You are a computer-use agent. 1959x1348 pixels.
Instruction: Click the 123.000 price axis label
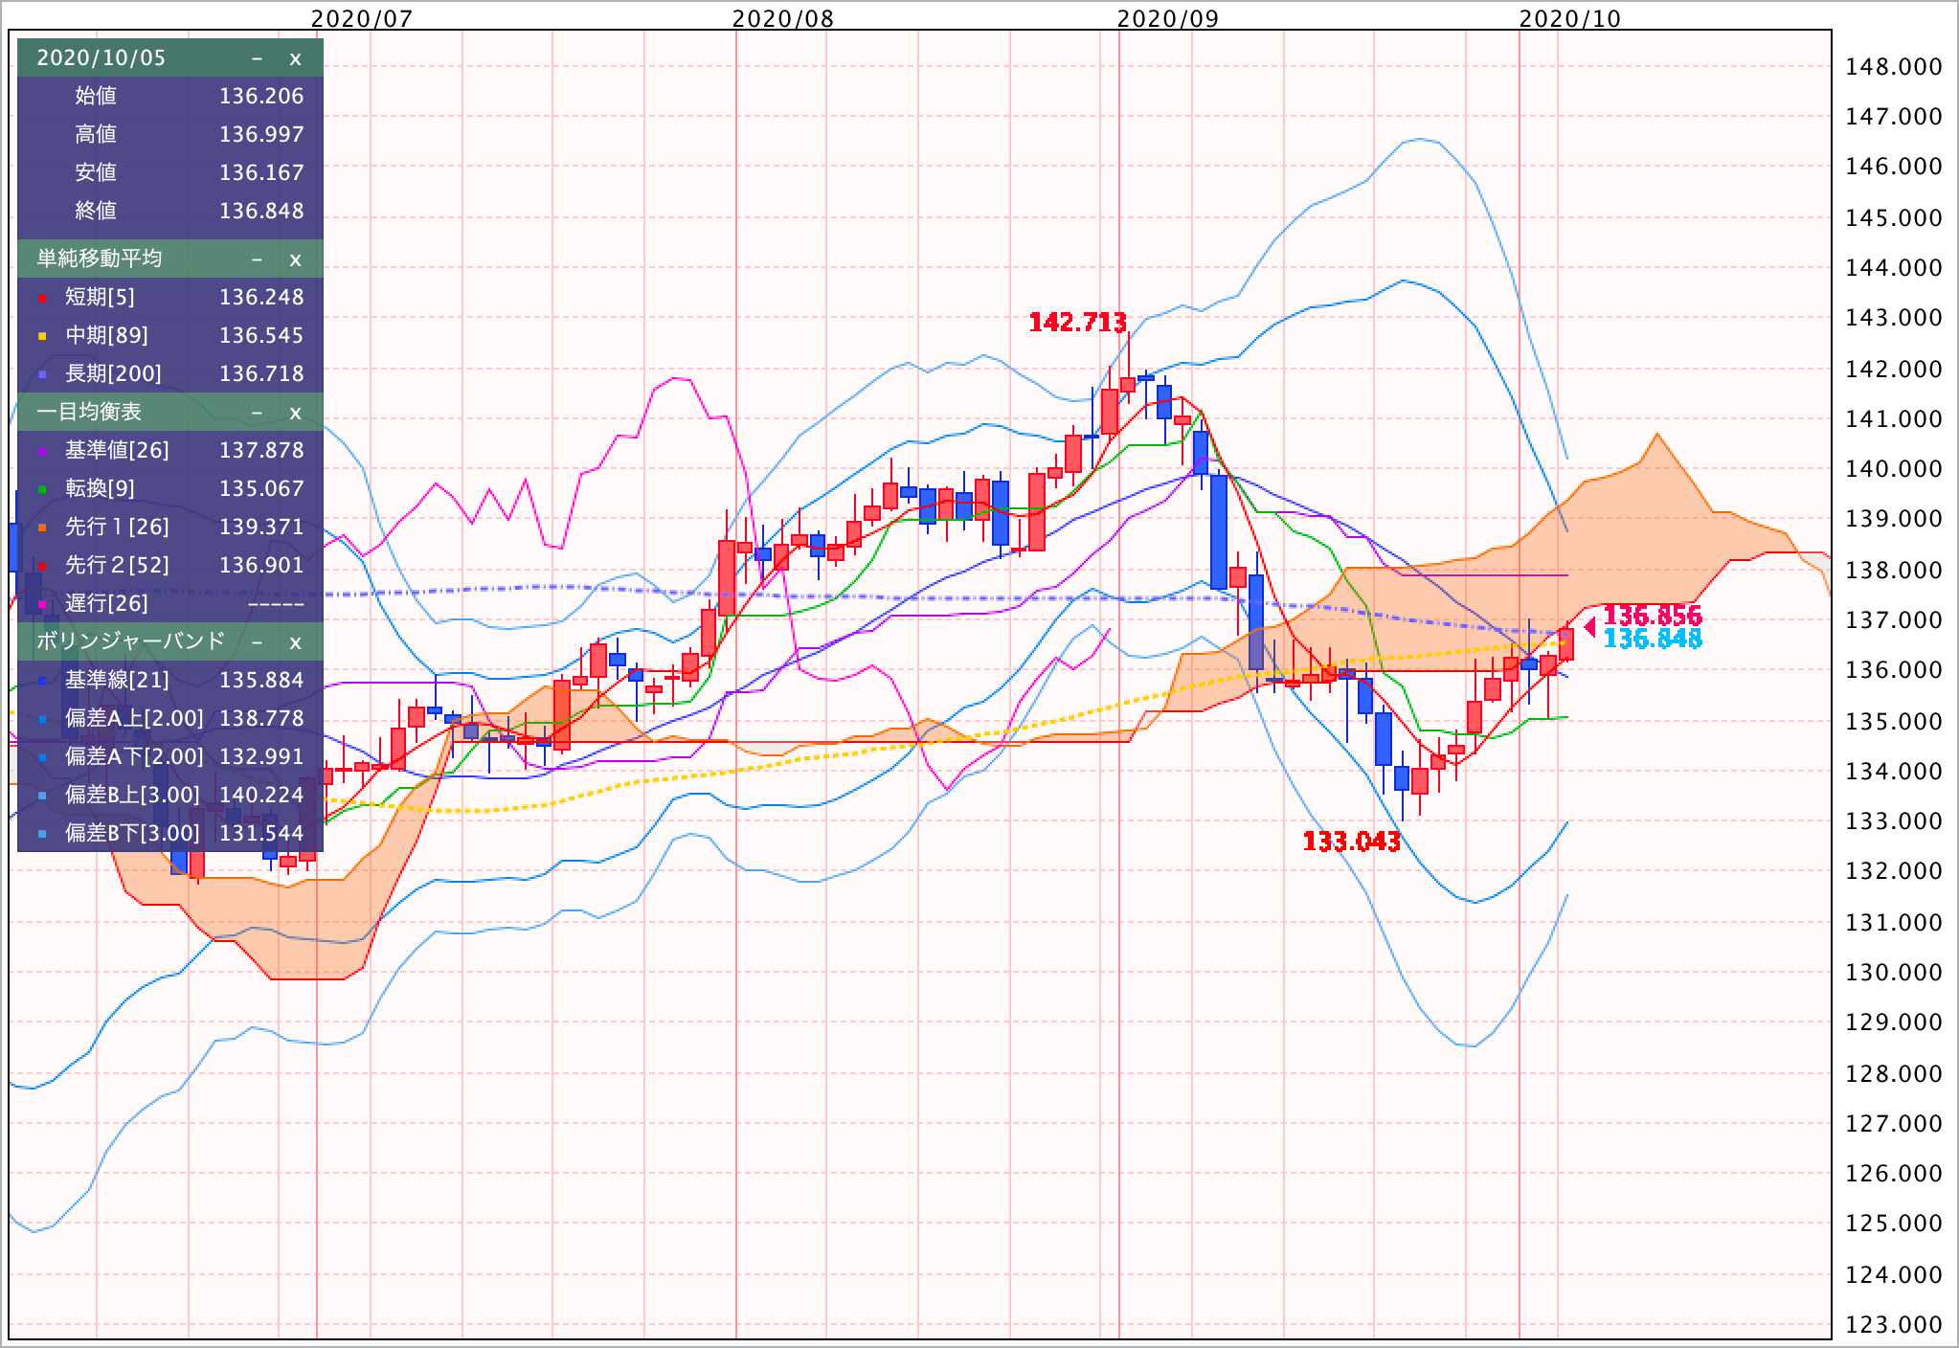pos(1894,1325)
